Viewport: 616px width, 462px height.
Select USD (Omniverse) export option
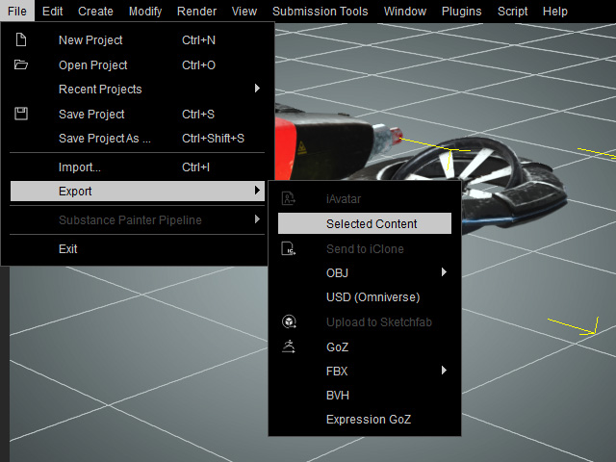click(x=372, y=297)
